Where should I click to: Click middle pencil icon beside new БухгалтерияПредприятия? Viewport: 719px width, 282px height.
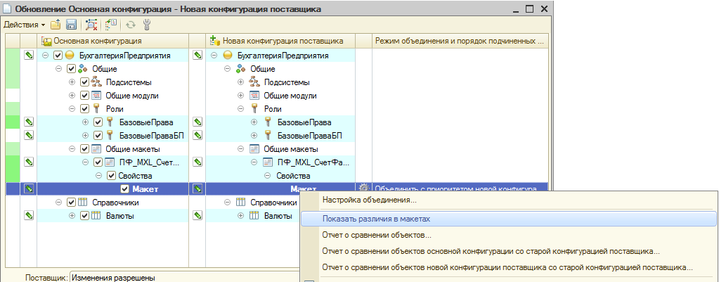click(197, 56)
